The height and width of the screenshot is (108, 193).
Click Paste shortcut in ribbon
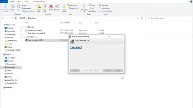coord(28,11)
